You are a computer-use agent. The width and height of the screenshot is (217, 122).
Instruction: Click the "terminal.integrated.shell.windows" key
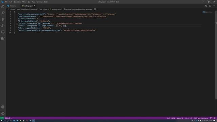point(34,23)
